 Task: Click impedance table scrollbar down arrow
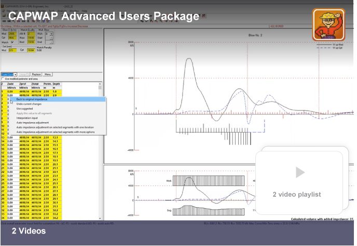(100, 218)
